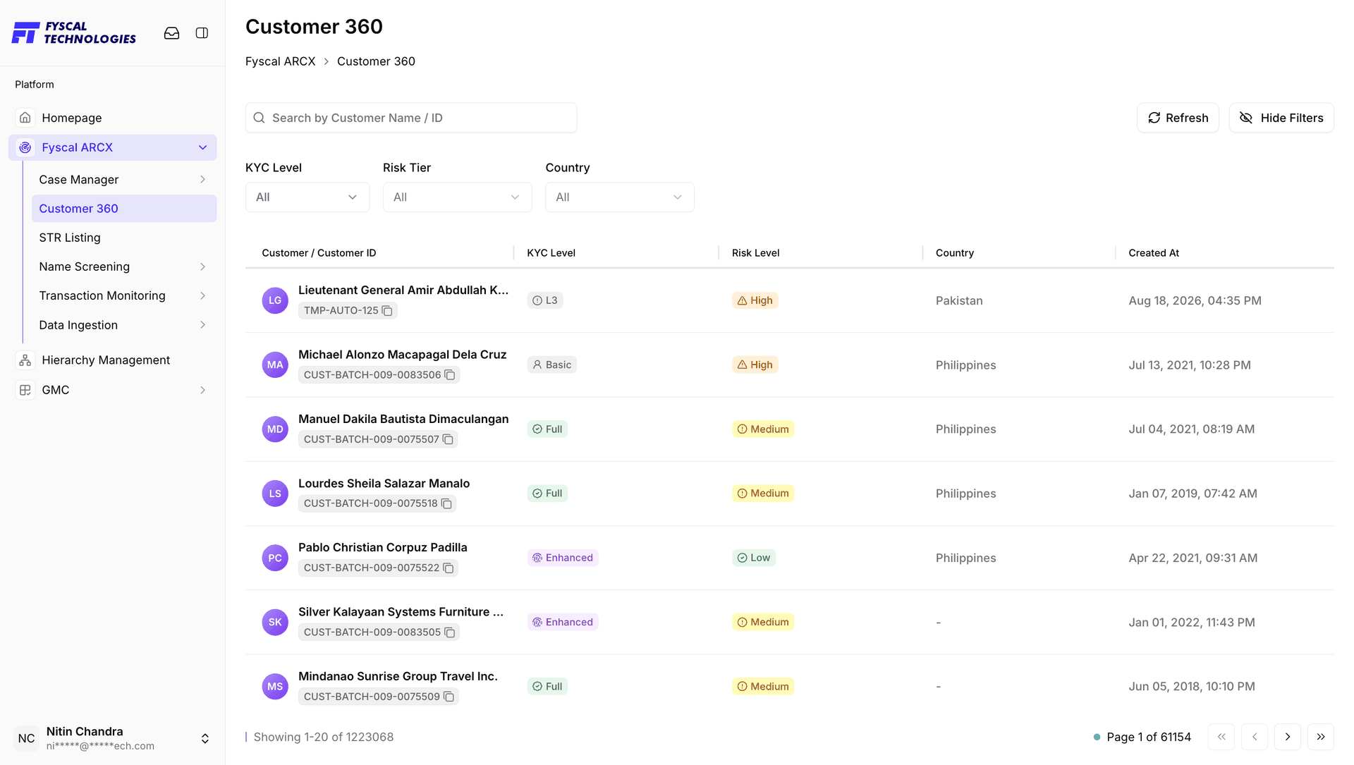Open Lieutenant General Amir Abdullah customer
Screen dimensions: 1354x765
tap(403, 290)
